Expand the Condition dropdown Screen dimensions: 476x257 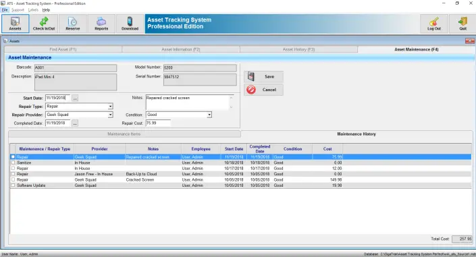click(209, 115)
